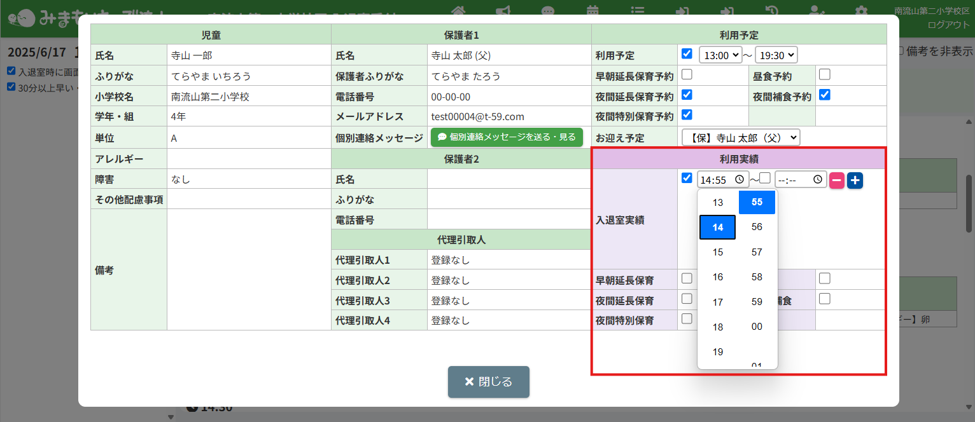Click the clock icon in the 14:55 time field
This screenshot has height=422, width=975.
click(x=739, y=180)
